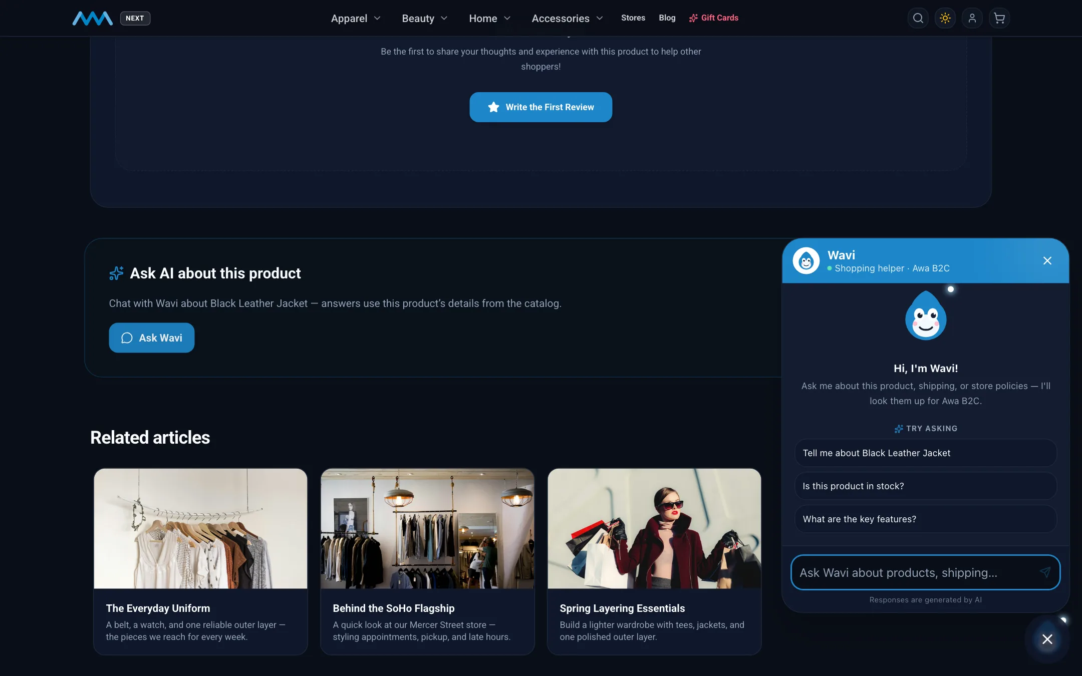Click the large Wavi mascot in the chat
This screenshot has height=676, width=1082.
coord(926,316)
